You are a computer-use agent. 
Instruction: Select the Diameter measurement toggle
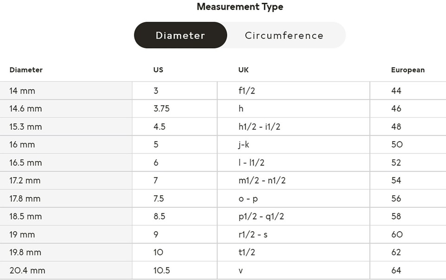pyautogui.click(x=180, y=35)
